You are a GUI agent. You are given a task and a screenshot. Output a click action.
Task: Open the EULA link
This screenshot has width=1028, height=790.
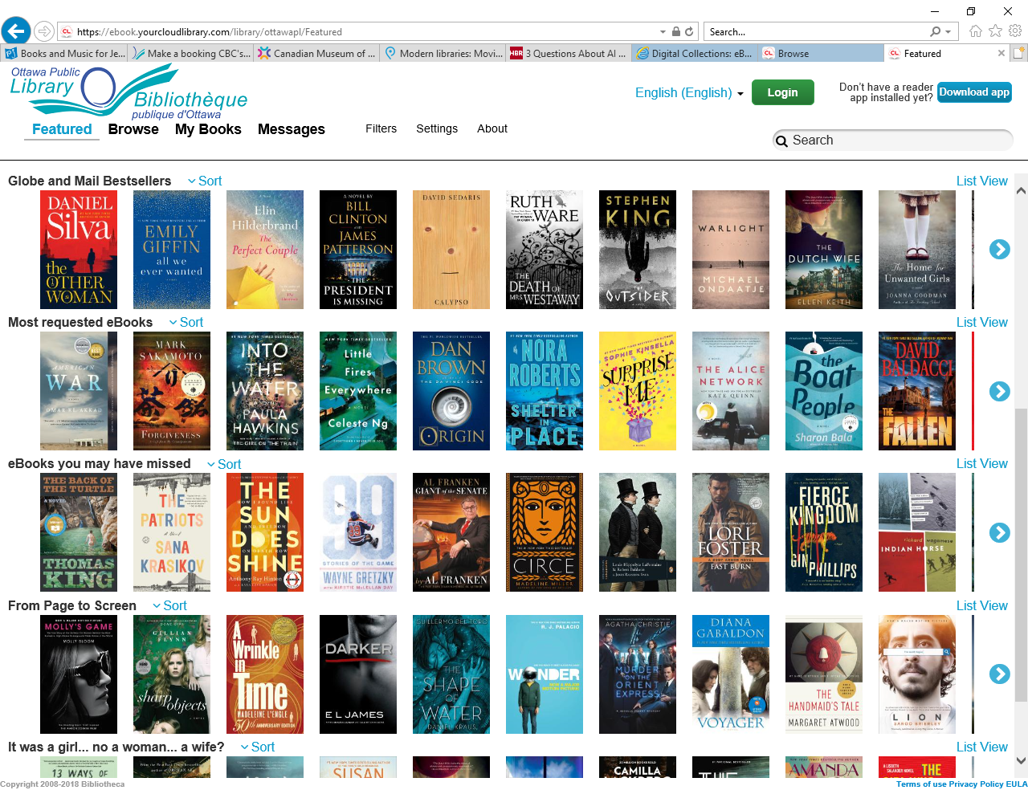(x=1016, y=784)
